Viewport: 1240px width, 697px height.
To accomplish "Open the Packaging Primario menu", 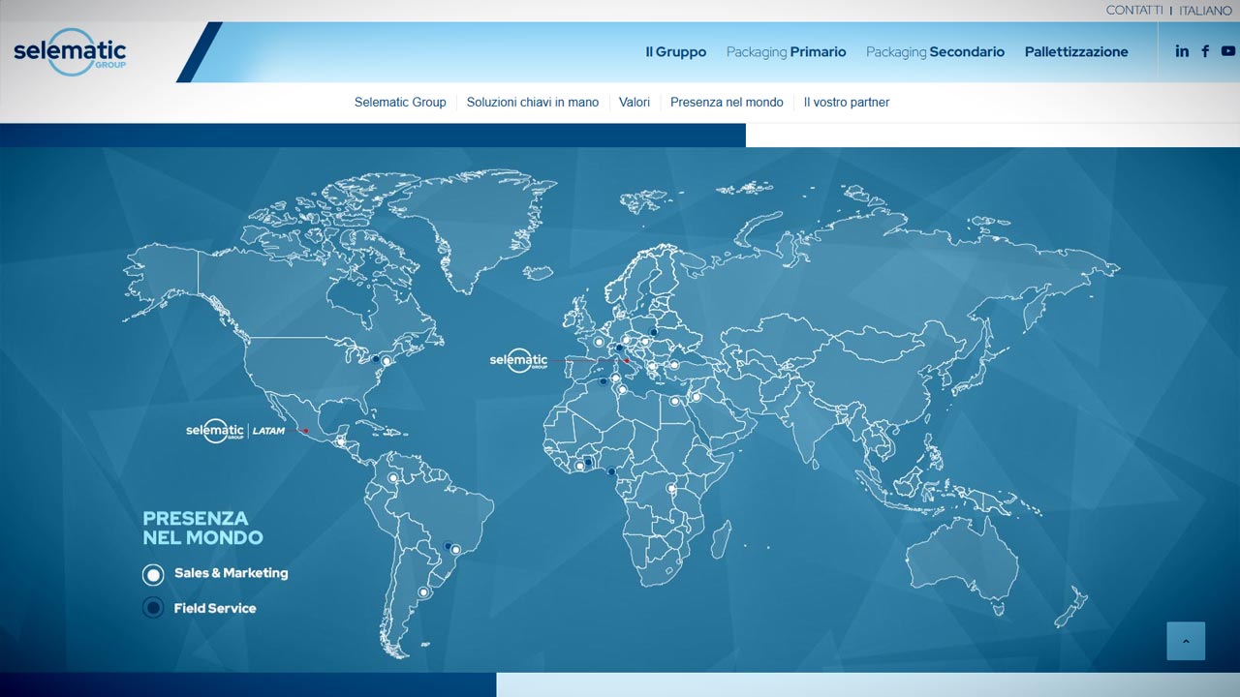I will tap(786, 52).
